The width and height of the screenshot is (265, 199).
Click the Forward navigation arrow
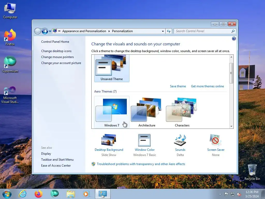[x=45, y=31]
